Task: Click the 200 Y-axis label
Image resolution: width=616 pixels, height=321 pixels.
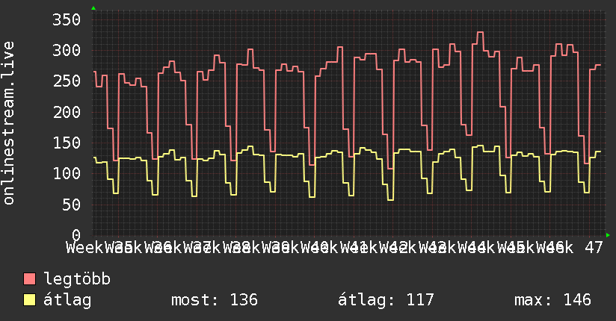Action: tap(67, 112)
